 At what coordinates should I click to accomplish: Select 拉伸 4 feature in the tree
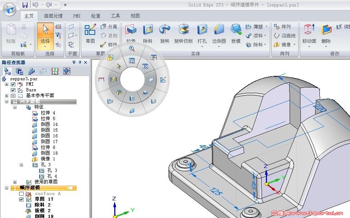44,113
